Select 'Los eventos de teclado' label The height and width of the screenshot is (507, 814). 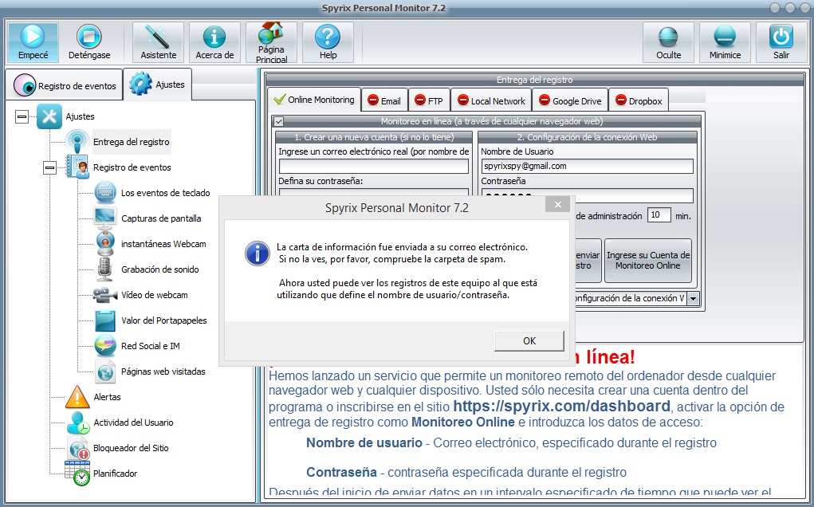click(166, 193)
